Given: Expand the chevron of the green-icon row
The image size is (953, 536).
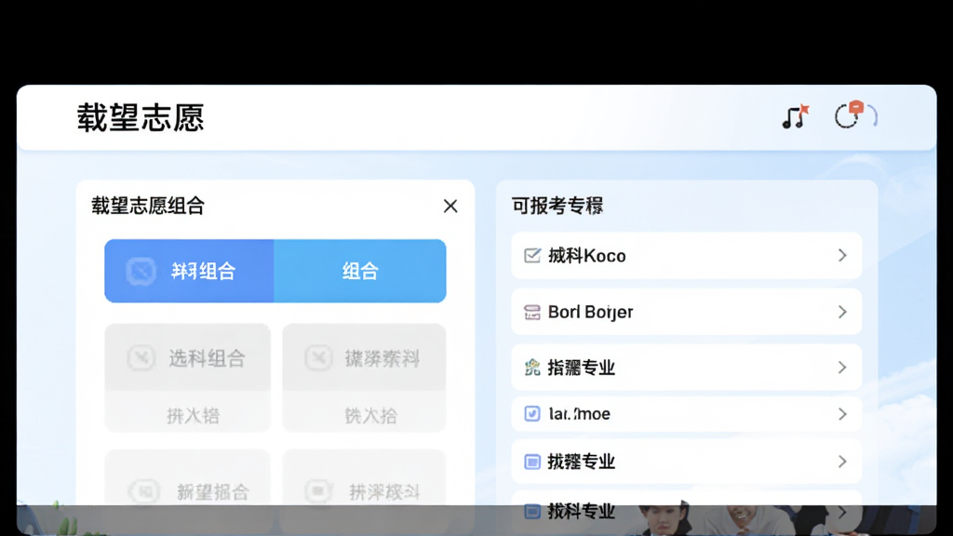Looking at the screenshot, I should click(x=842, y=368).
